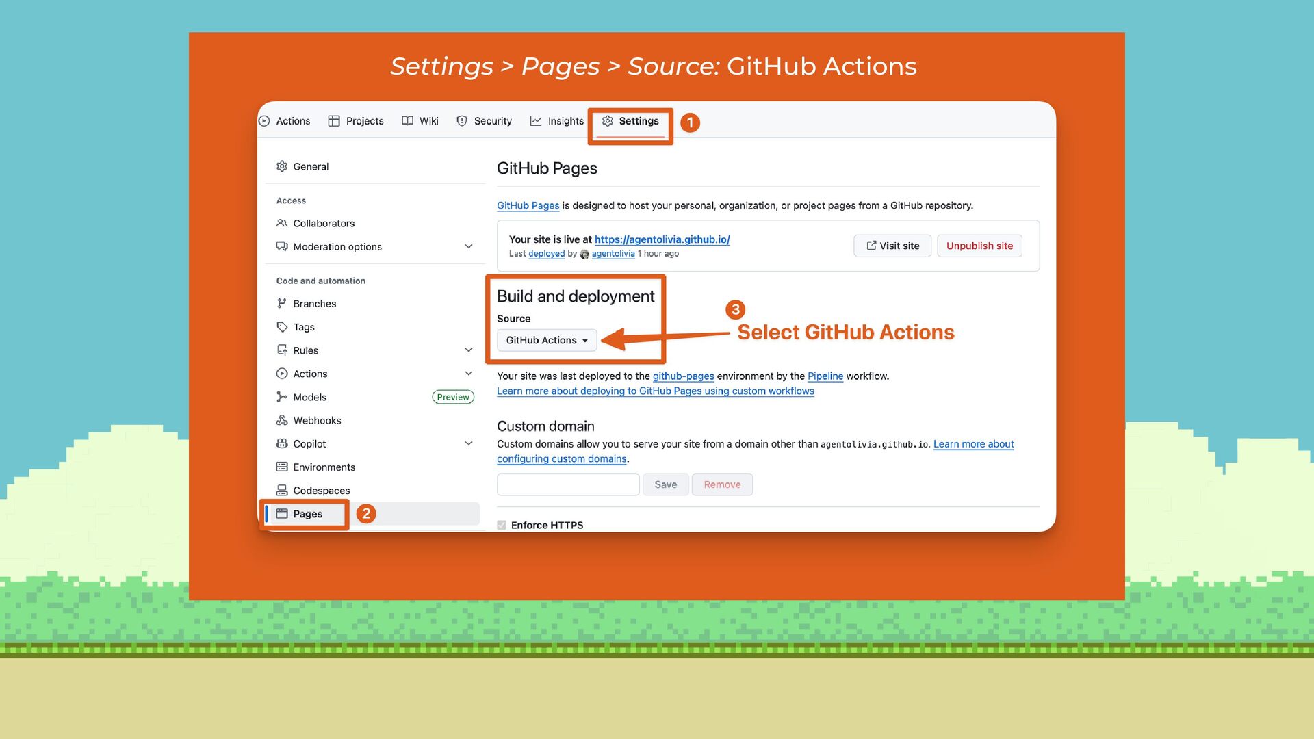1314x739 pixels.
Task: Open the agentolivia.github.io site link
Action: click(661, 239)
